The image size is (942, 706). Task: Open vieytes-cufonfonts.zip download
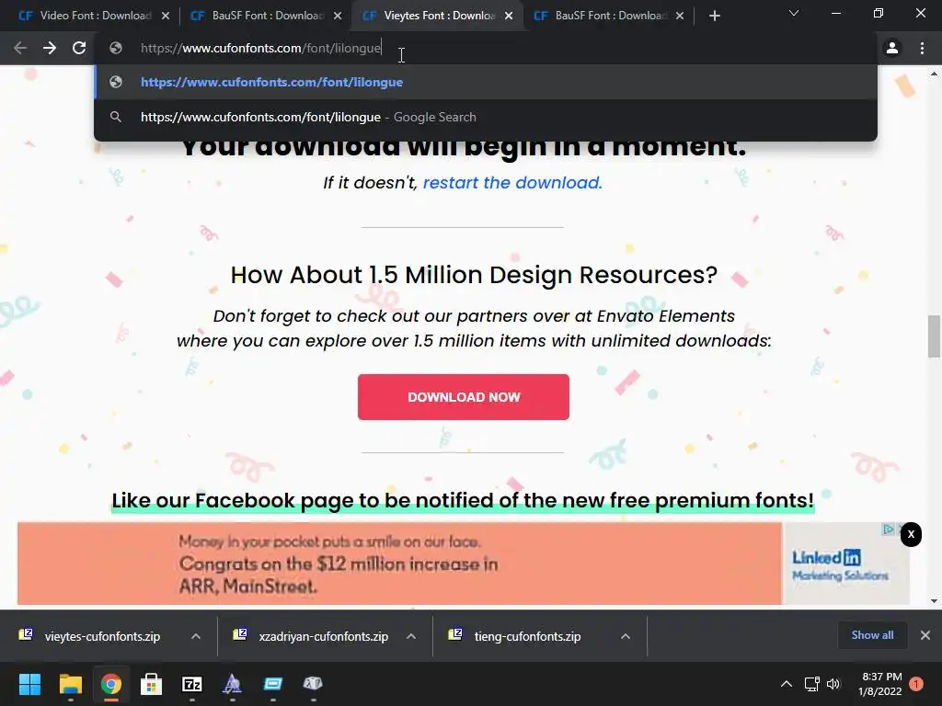[x=91, y=636]
